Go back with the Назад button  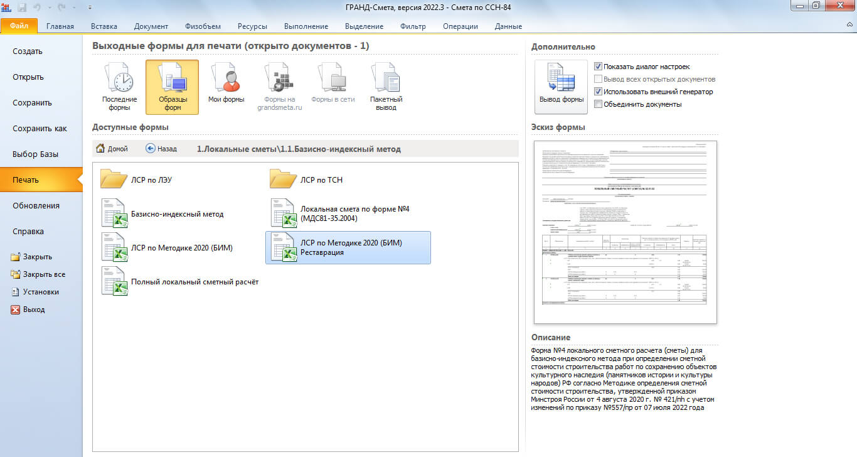tap(161, 149)
